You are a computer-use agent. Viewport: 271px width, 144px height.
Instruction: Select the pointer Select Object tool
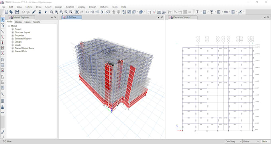(x=3, y=20)
